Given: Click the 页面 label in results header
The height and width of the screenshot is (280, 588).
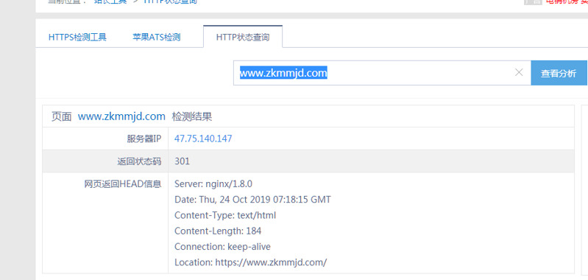Looking at the screenshot, I should point(62,116).
